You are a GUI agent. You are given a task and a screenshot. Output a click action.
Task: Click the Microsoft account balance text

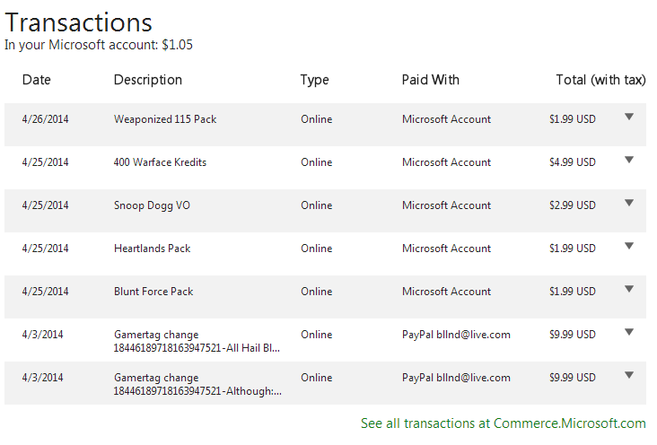click(99, 44)
